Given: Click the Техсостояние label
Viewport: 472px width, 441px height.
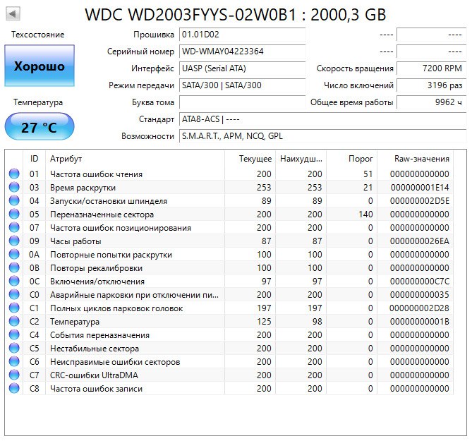Looking at the screenshot, I should pos(38,35).
